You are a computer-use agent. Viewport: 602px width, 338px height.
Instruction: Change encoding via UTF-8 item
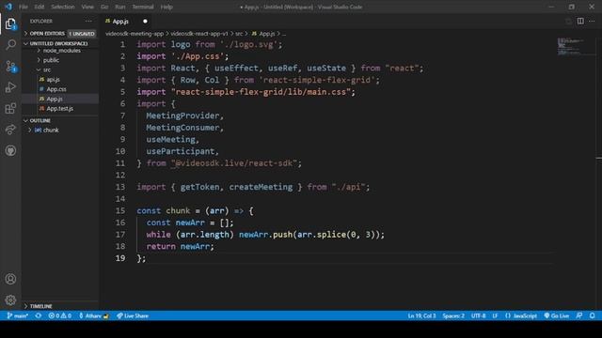(x=479, y=315)
